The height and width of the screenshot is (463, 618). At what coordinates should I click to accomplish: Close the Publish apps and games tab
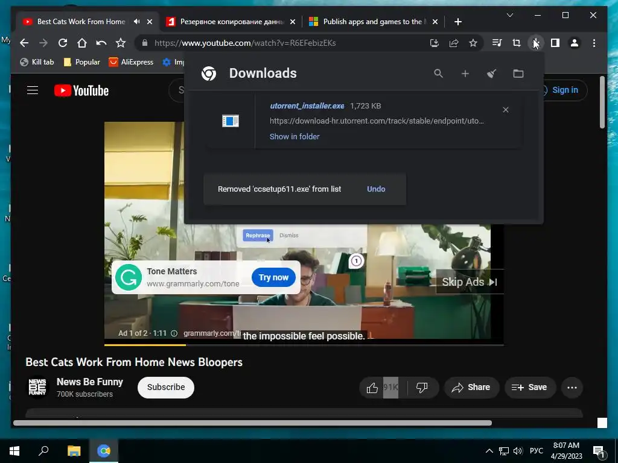point(435,22)
